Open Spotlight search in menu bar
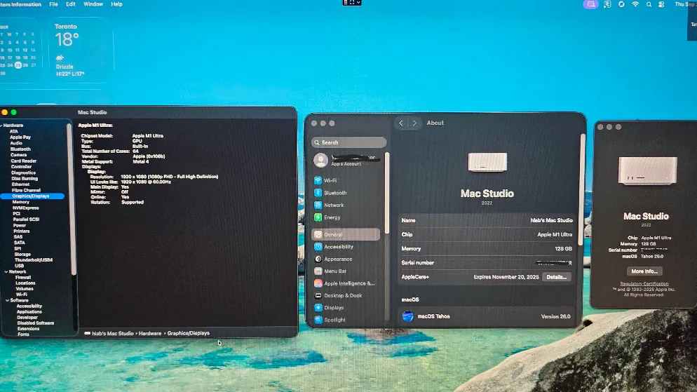The image size is (697, 392). click(649, 4)
